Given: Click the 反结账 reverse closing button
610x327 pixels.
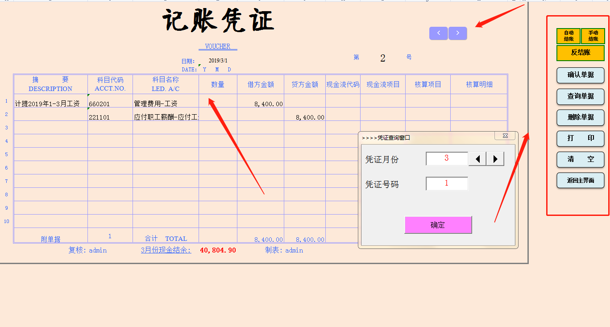Looking at the screenshot, I should coord(580,53).
